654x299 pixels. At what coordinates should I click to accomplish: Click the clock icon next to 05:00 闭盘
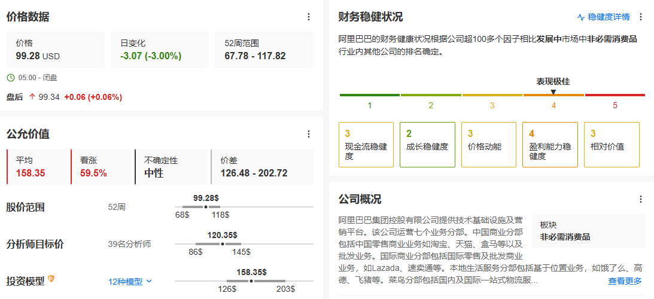(11, 78)
